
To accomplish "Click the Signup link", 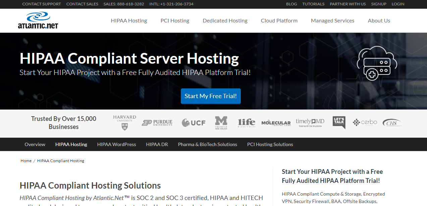I will pyautogui.click(x=379, y=4).
